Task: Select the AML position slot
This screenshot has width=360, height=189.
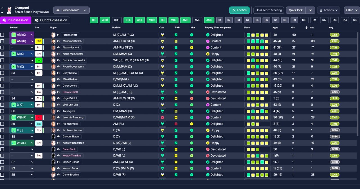Action: 197,20
